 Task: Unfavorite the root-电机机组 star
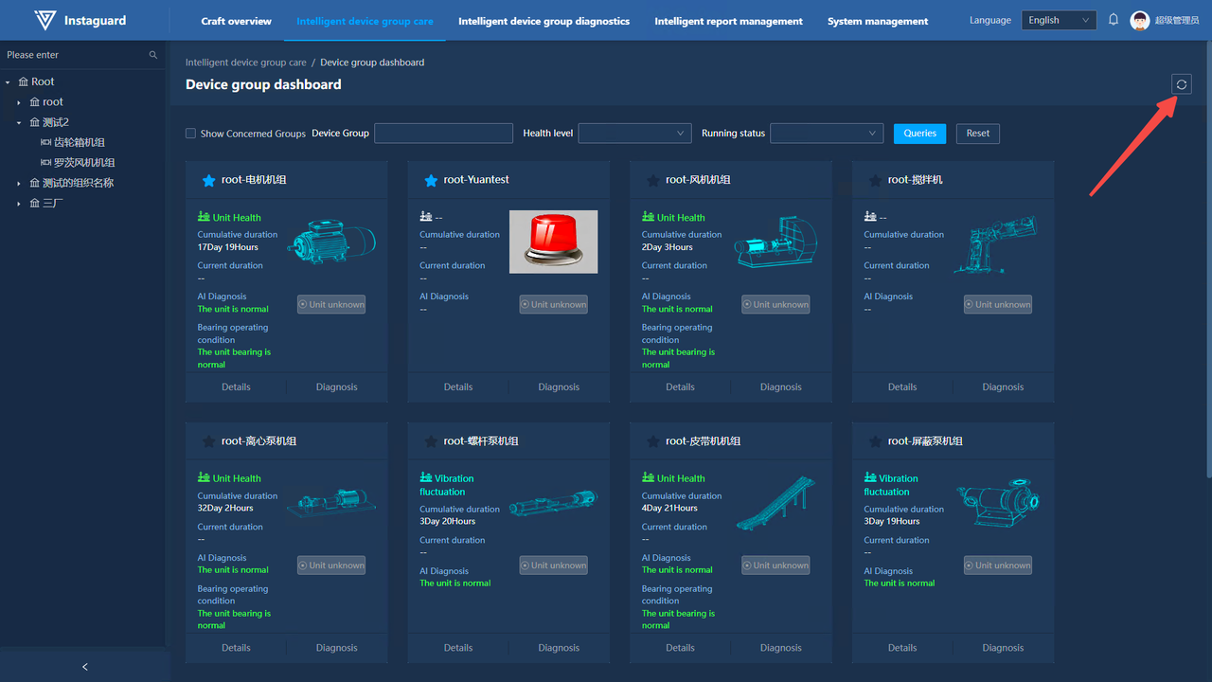pyautogui.click(x=209, y=180)
